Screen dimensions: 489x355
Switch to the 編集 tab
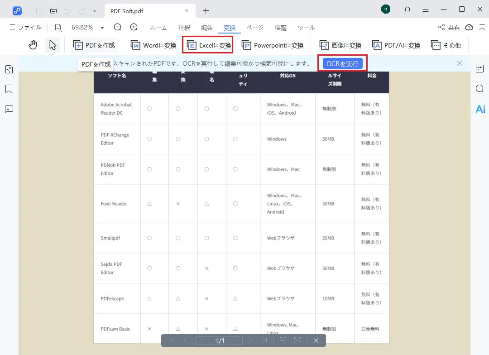pos(207,28)
